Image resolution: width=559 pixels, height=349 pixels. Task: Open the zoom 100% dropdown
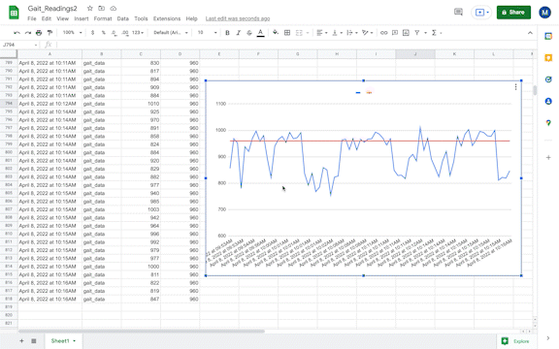72,33
